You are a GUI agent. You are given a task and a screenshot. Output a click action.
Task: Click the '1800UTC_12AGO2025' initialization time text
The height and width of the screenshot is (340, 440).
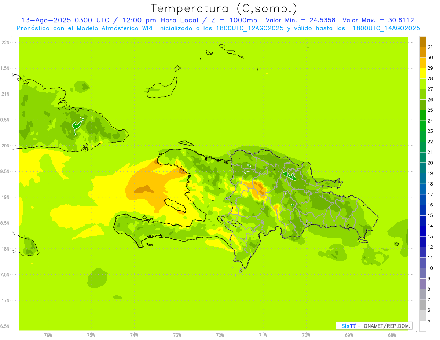point(250,28)
